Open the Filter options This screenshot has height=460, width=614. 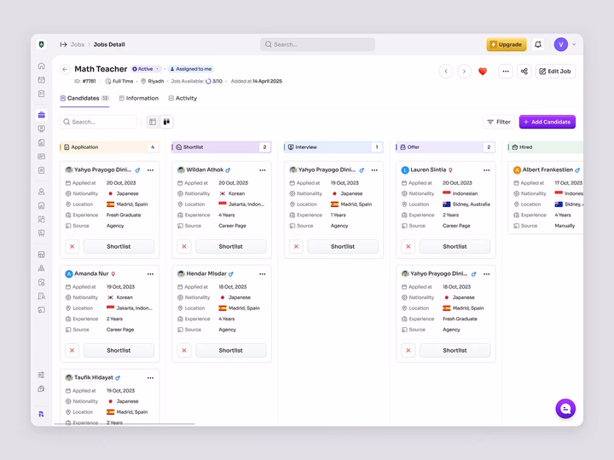[499, 122]
